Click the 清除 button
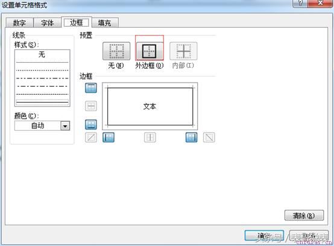 tap(304, 215)
